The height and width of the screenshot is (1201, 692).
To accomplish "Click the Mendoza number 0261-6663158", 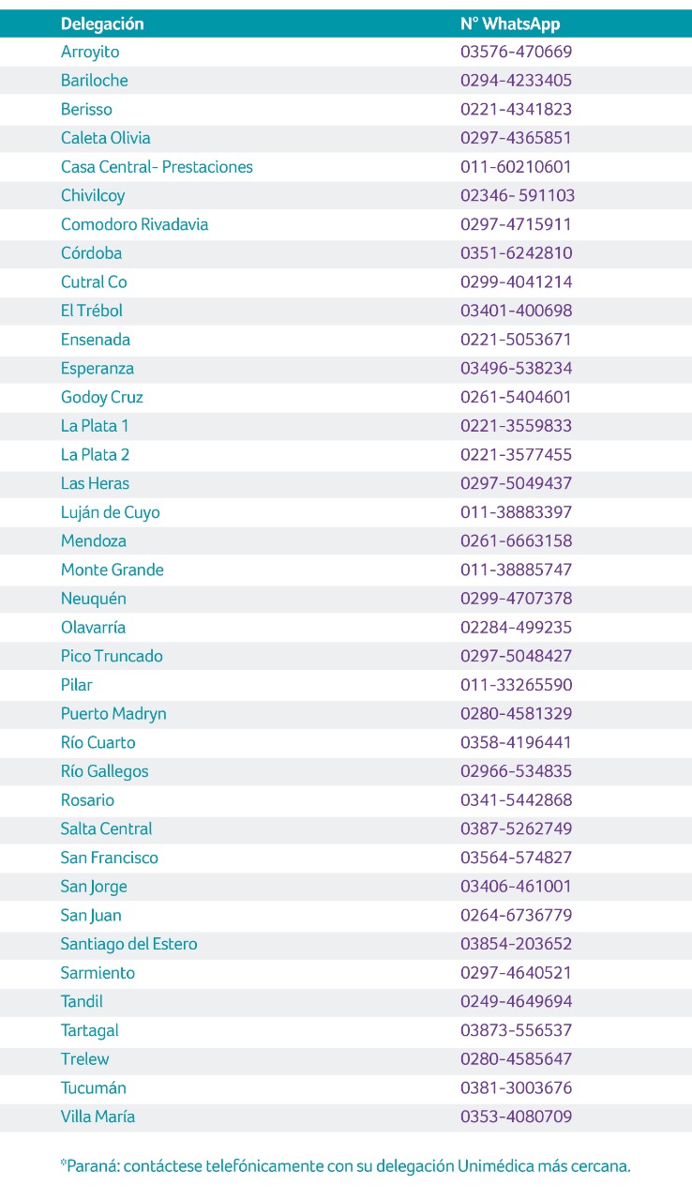I will click(516, 541).
